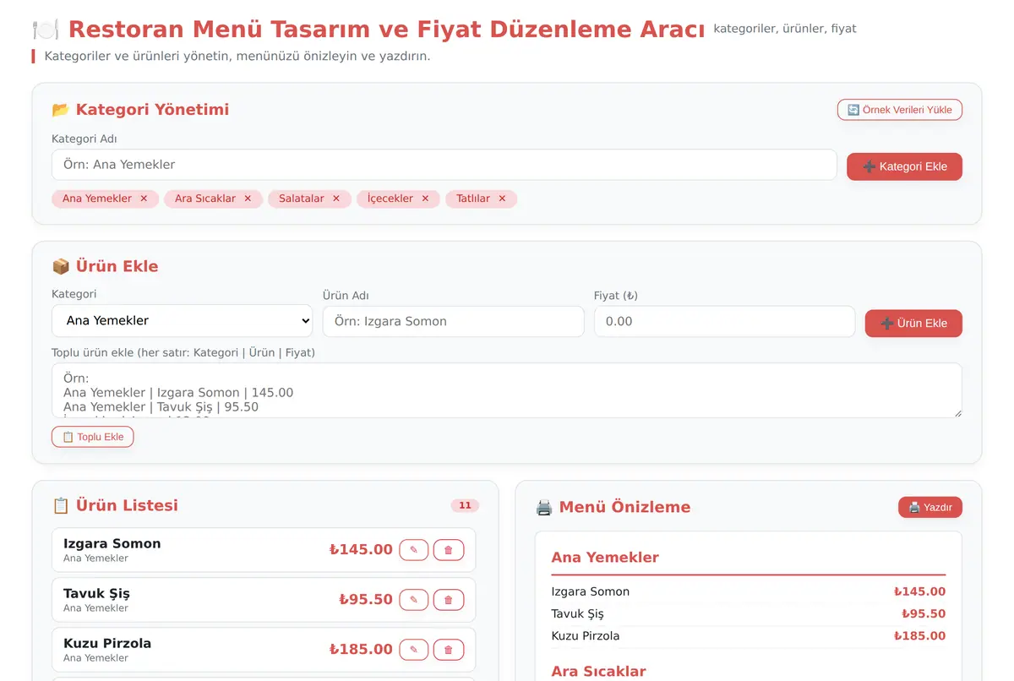This screenshot has height=681, width=1014.
Task: Click the Örnek Verileri Yükle button
Action: [x=900, y=110]
